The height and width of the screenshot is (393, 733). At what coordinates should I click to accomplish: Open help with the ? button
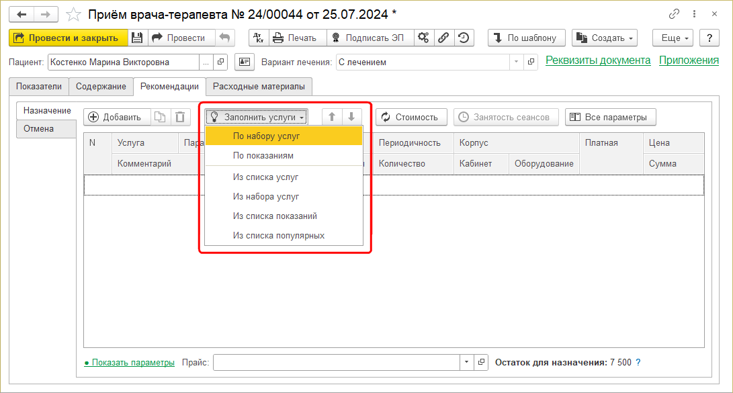[709, 38]
